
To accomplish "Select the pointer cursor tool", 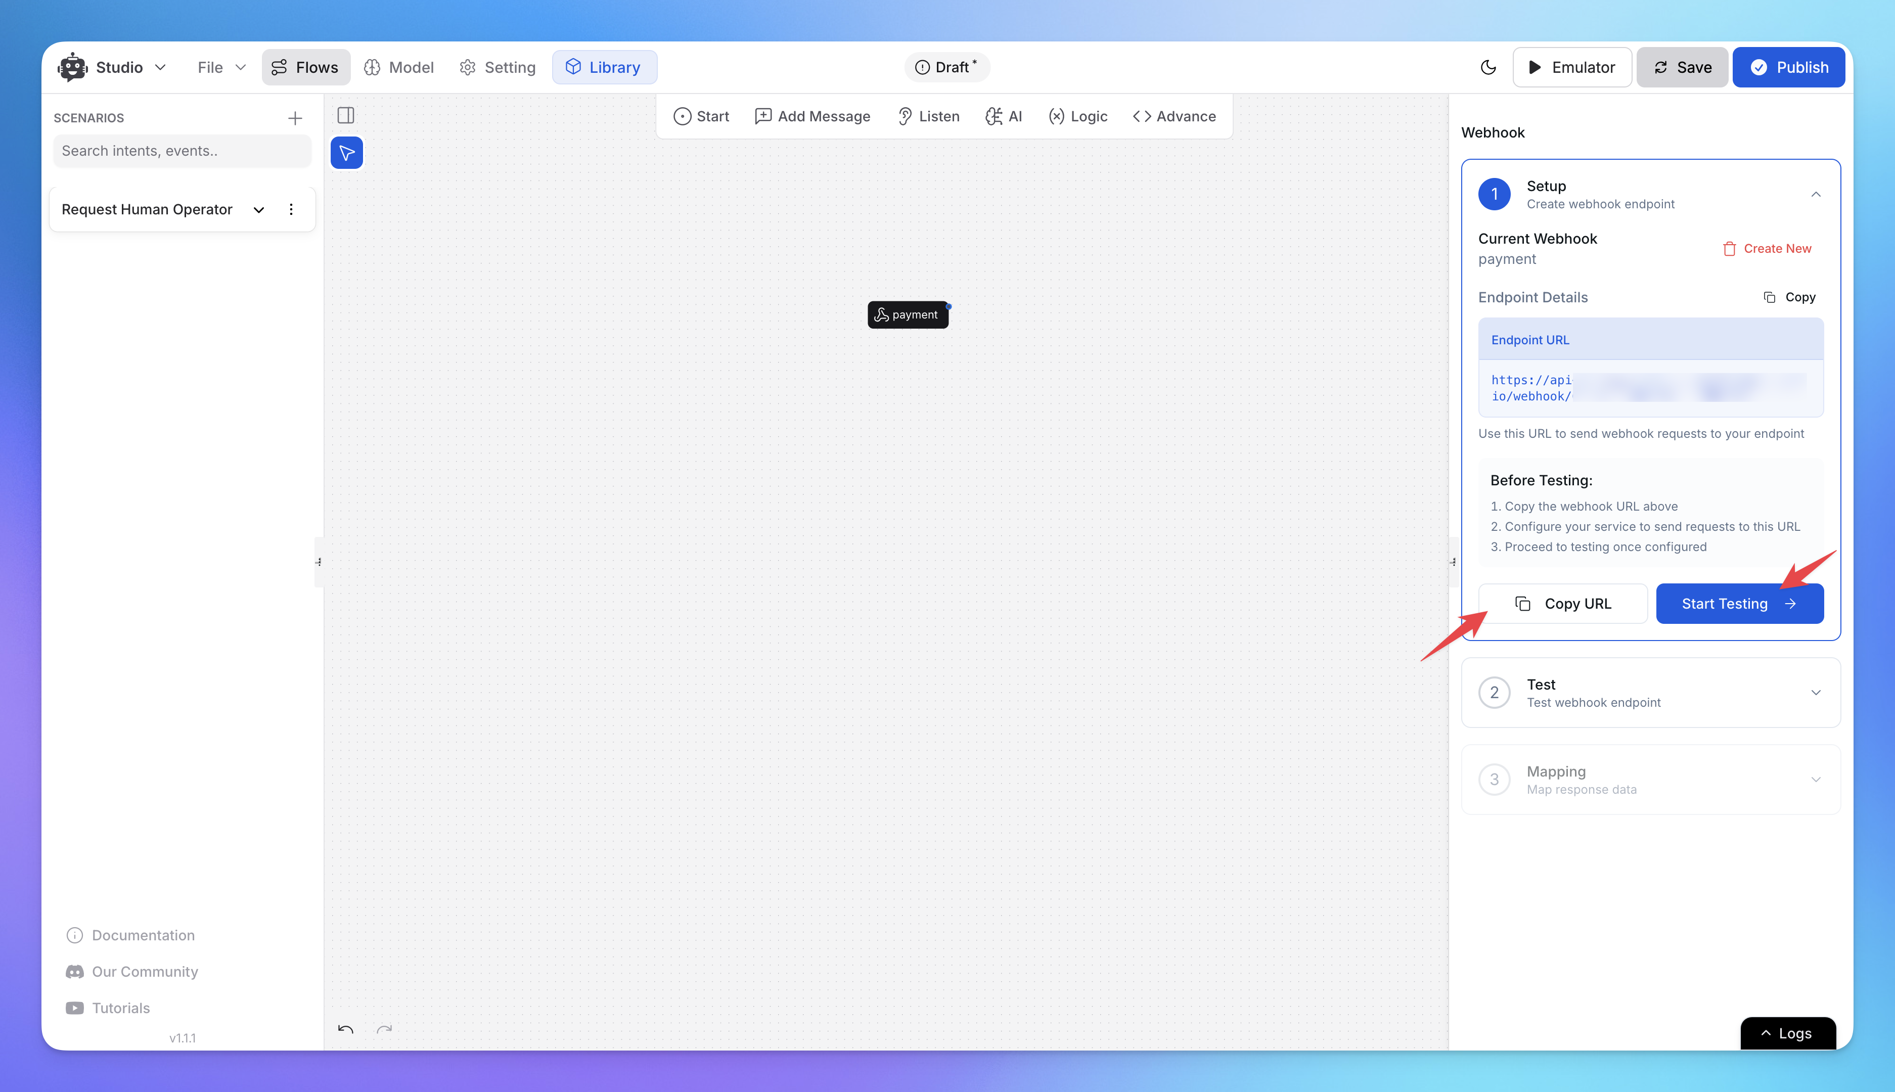I will click(346, 153).
